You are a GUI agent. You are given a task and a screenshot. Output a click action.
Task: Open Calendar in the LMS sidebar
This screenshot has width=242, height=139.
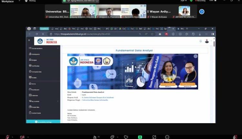click(x=33, y=95)
